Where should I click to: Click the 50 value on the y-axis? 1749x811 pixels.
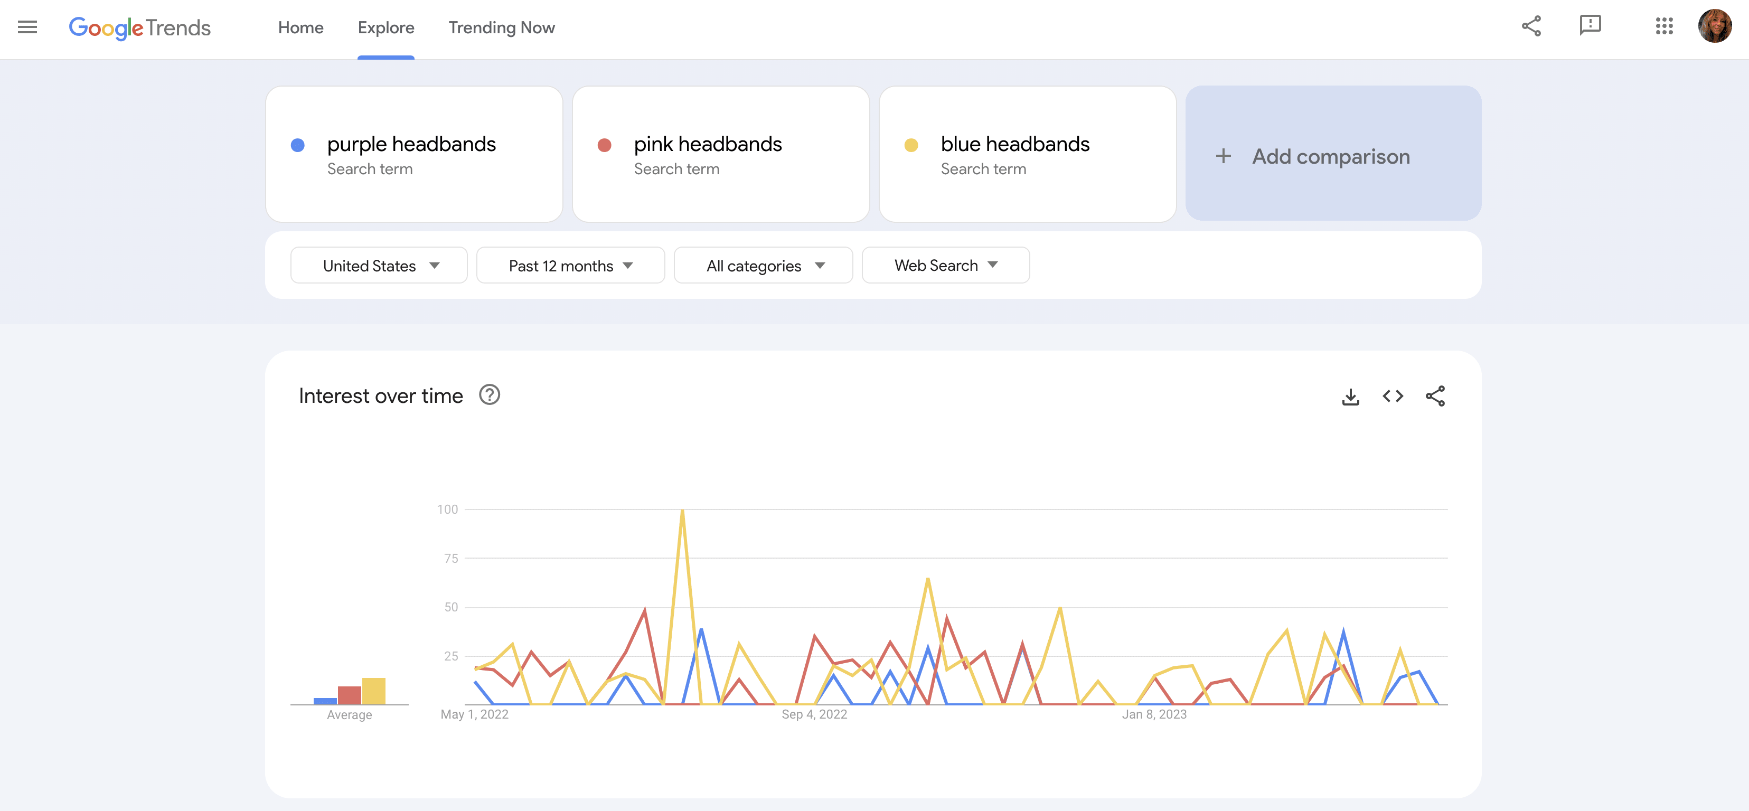click(451, 607)
